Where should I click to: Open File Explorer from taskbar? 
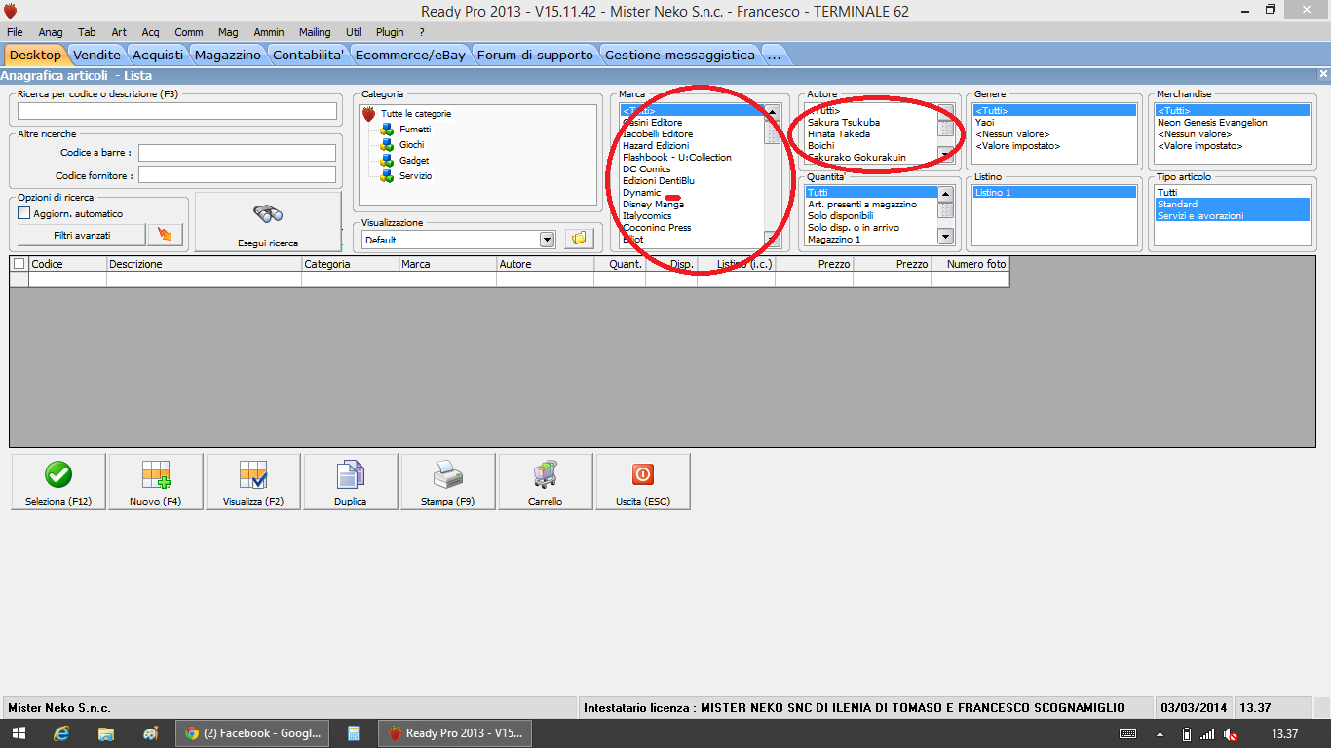(106, 733)
